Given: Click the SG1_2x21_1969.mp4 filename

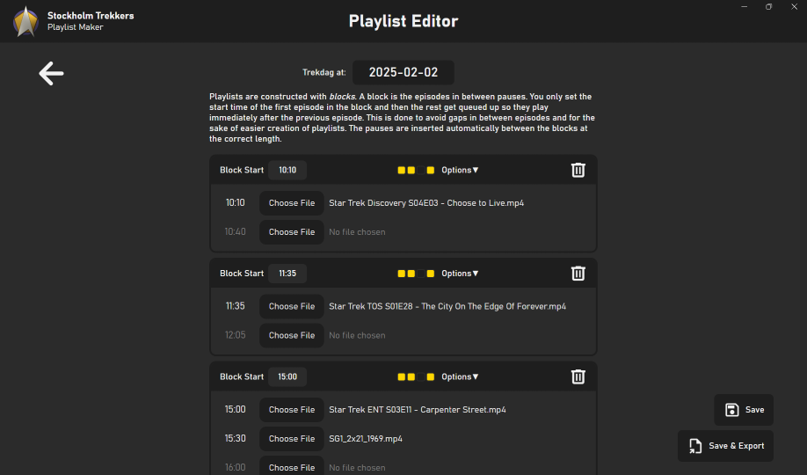Looking at the screenshot, I should [x=366, y=438].
